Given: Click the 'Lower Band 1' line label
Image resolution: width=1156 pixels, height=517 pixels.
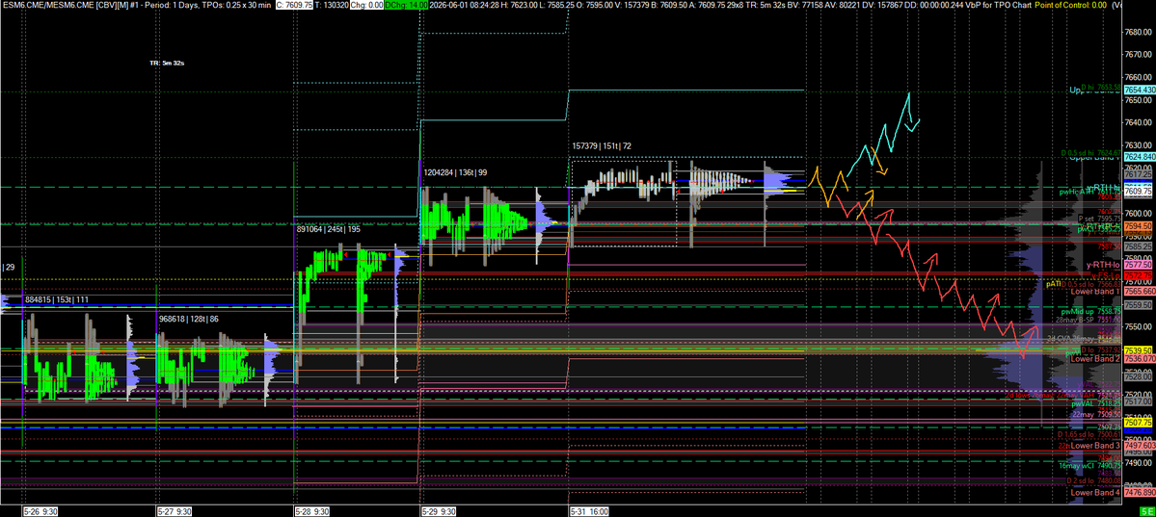Looking at the screenshot, I should pyautogui.click(x=1095, y=292).
